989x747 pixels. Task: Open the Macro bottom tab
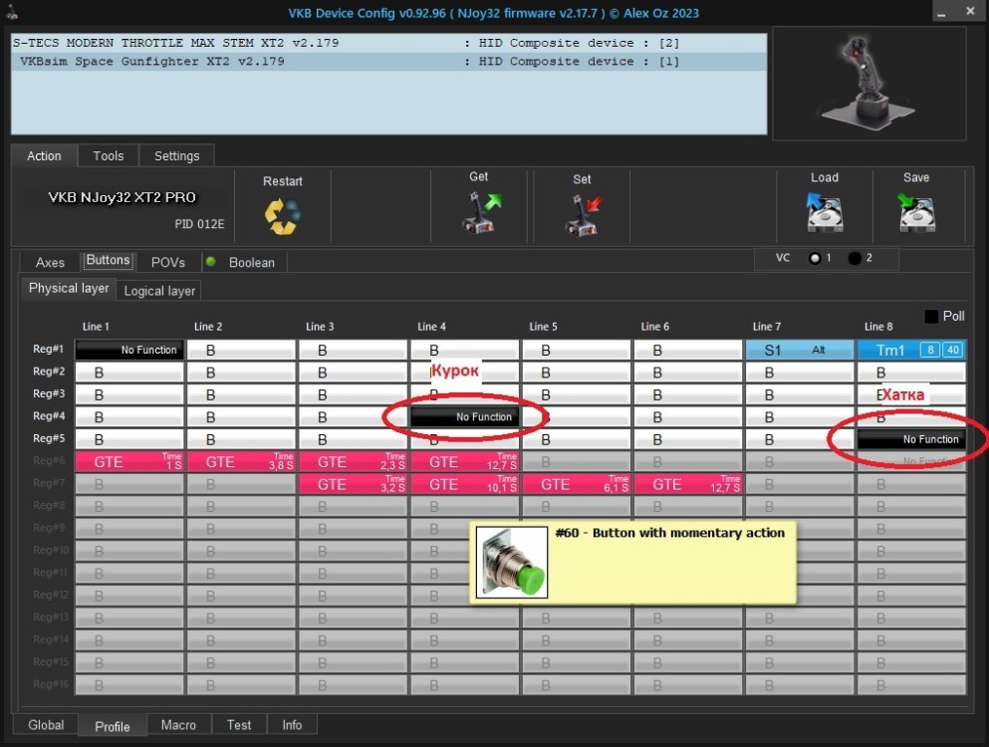click(x=178, y=725)
